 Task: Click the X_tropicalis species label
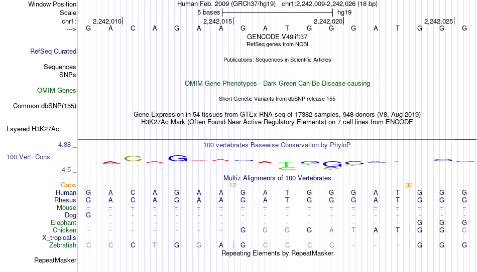click(x=59, y=238)
